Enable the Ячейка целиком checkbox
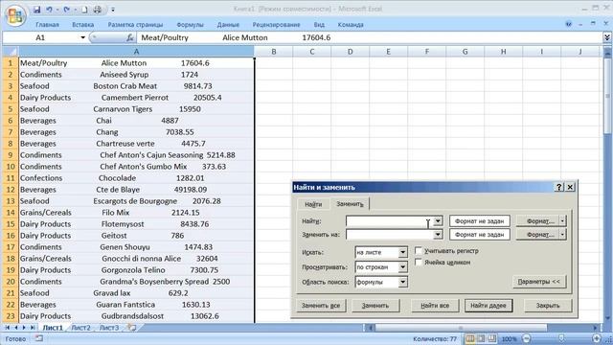 tap(419, 262)
